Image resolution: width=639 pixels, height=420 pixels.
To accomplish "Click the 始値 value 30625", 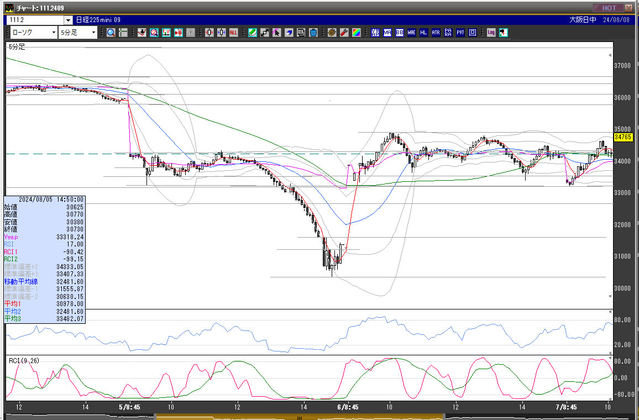I will [x=75, y=207].
